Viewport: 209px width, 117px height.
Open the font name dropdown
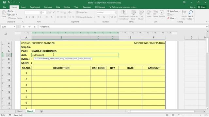[x=40, y=12]
